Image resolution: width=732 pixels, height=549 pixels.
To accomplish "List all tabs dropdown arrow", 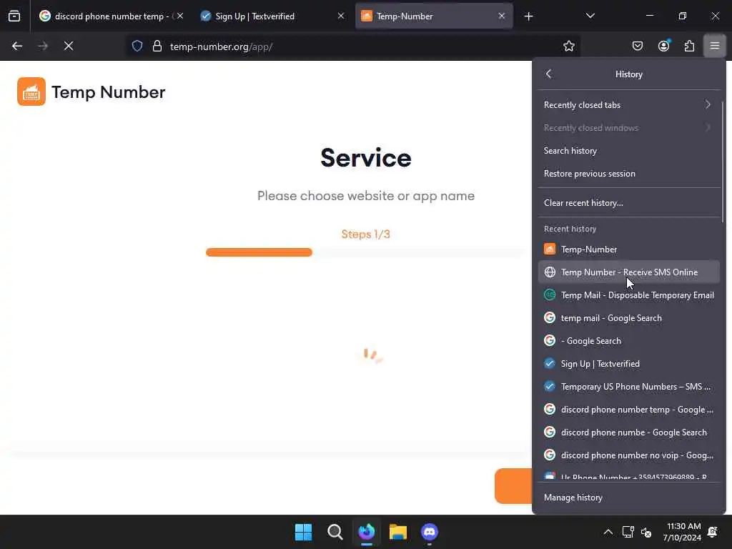I will 590,16.
